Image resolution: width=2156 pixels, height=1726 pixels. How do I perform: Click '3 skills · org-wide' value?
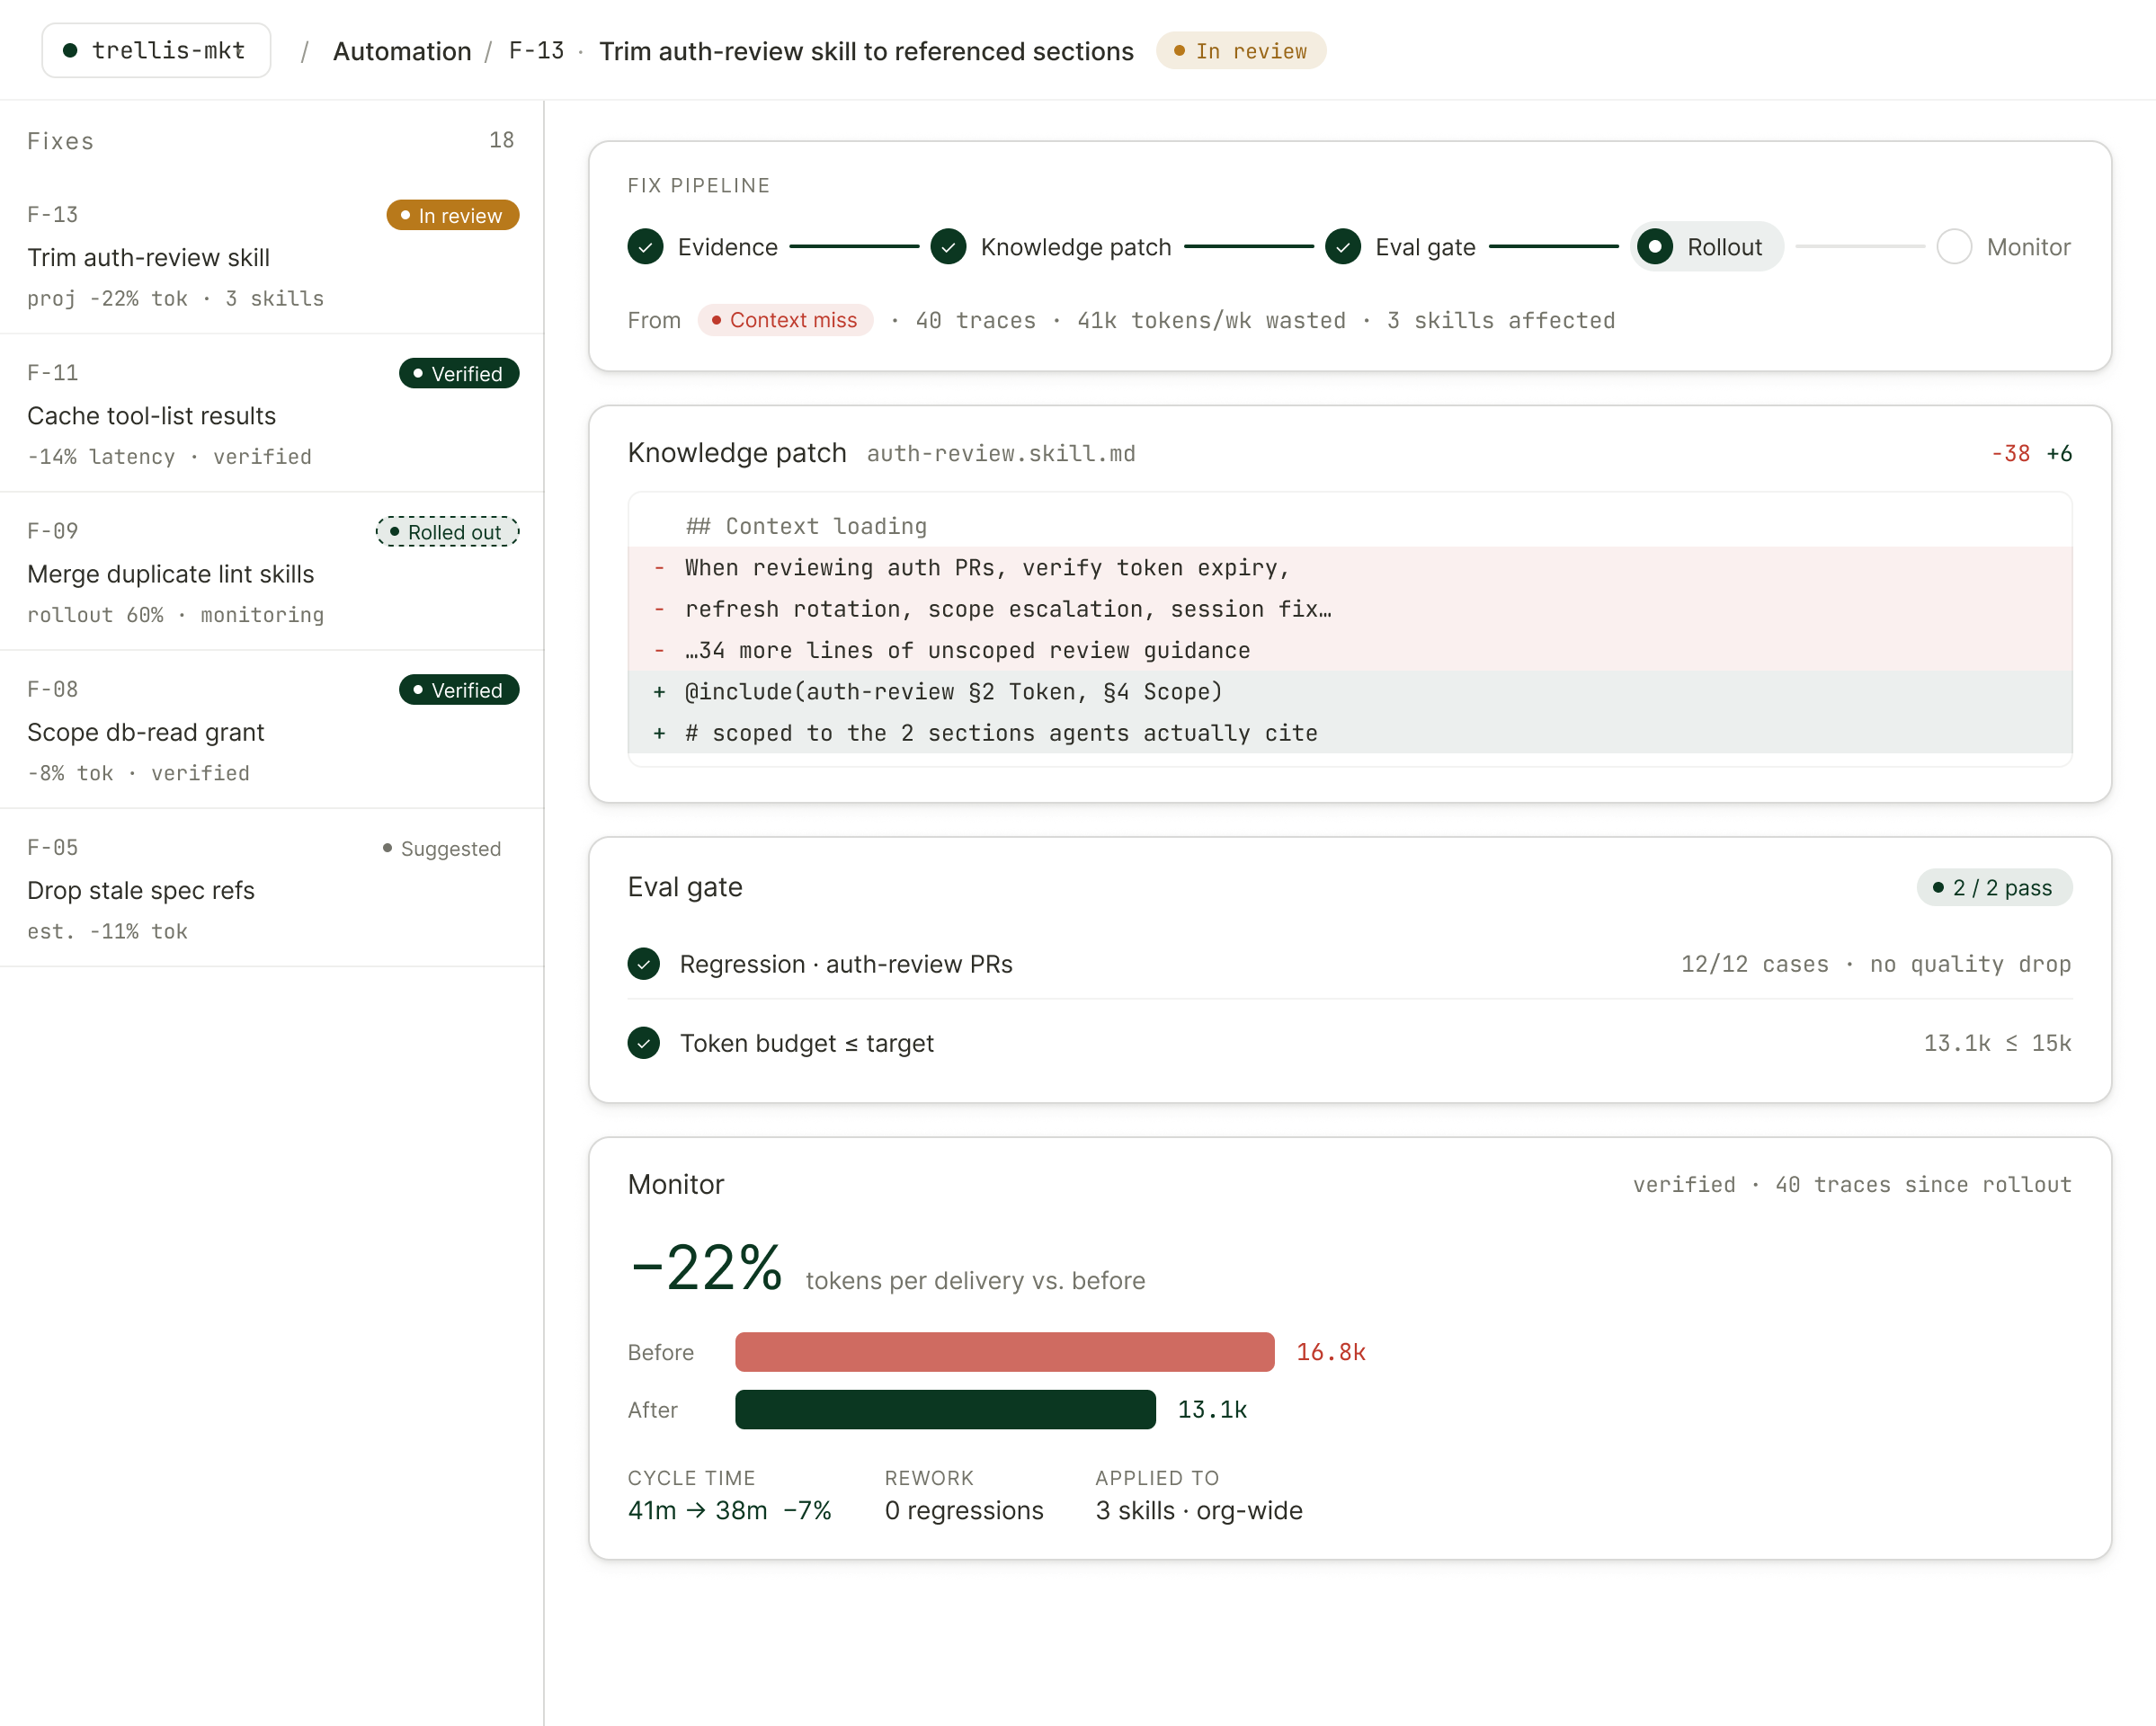(1199, 1510)
